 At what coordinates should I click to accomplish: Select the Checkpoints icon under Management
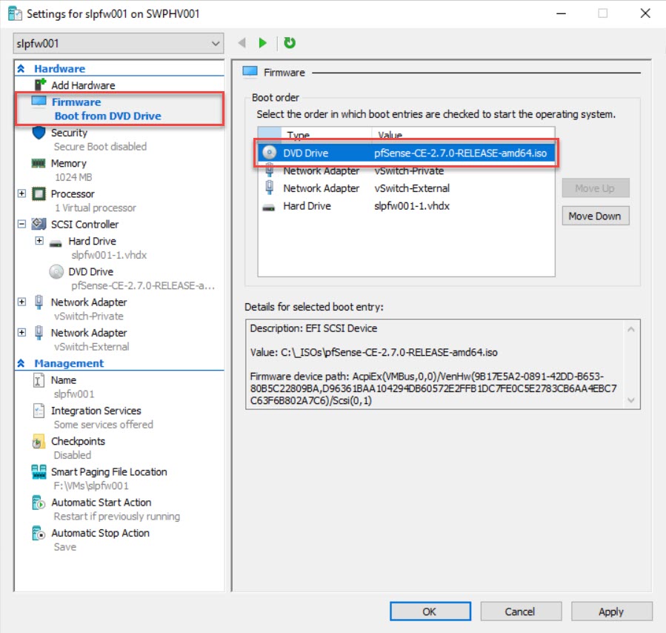39,442
